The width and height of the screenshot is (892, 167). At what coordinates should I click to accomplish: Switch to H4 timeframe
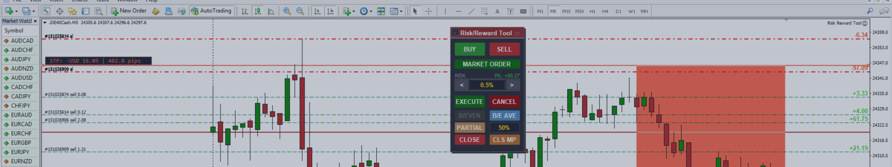(x=605, y=11)
